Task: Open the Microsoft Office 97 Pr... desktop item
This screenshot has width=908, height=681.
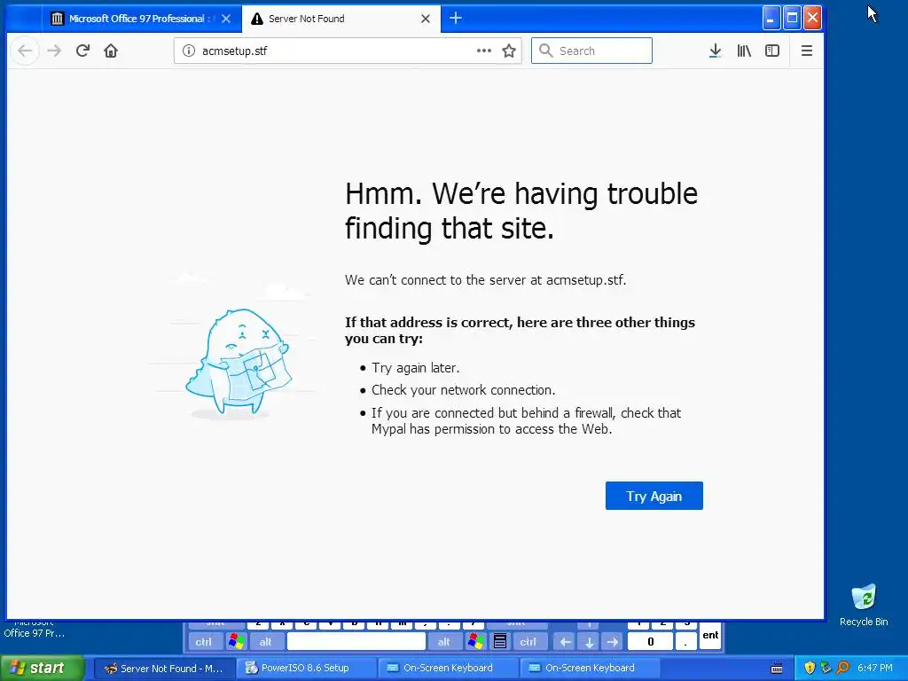Action: [35, 630]
